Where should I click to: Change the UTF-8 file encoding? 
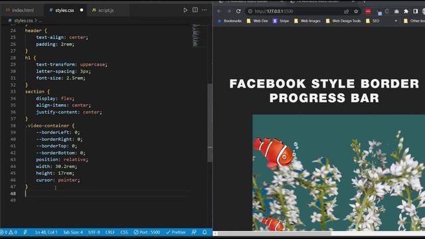click(94, 232)
